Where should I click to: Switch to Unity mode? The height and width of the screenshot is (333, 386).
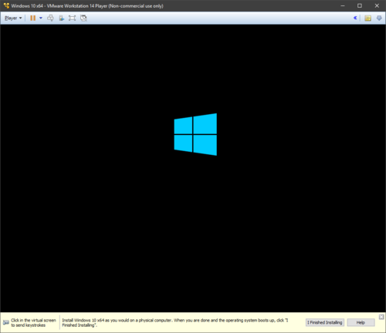pos(83,18)
